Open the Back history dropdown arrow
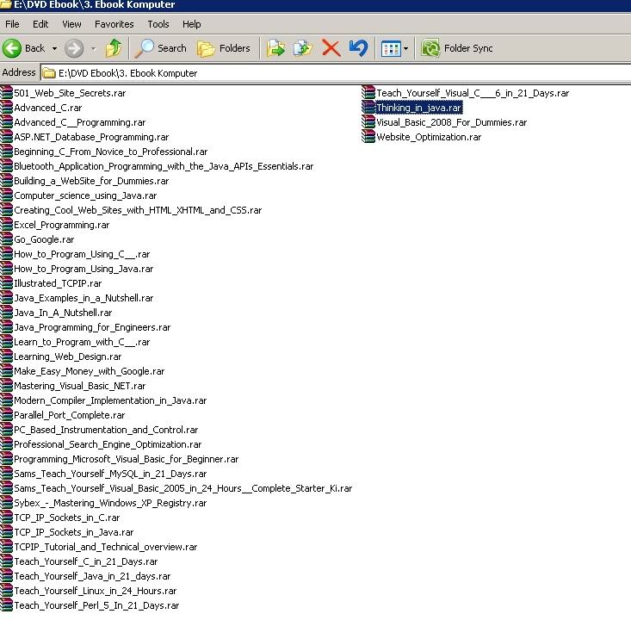 tap(54, 48)
